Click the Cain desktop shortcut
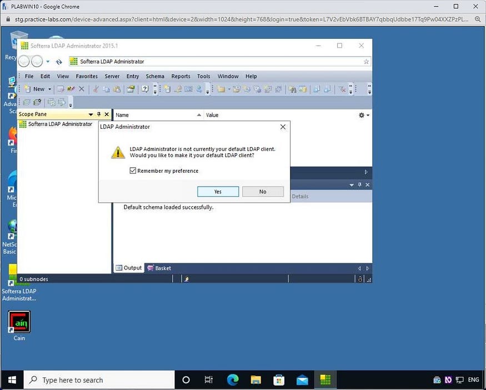This screenshot has height=390, width=486. 19,326
